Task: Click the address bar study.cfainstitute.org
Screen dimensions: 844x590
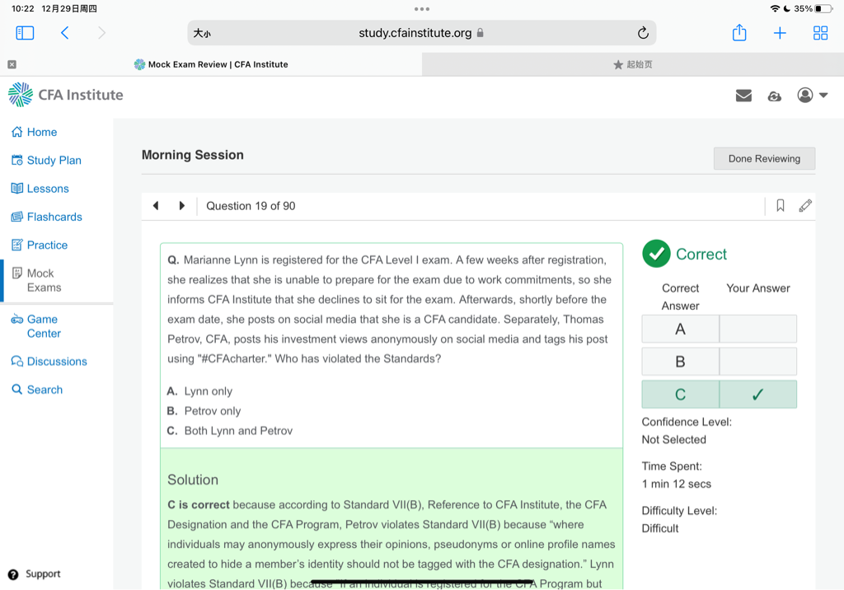Action: (x=421, y=33)
